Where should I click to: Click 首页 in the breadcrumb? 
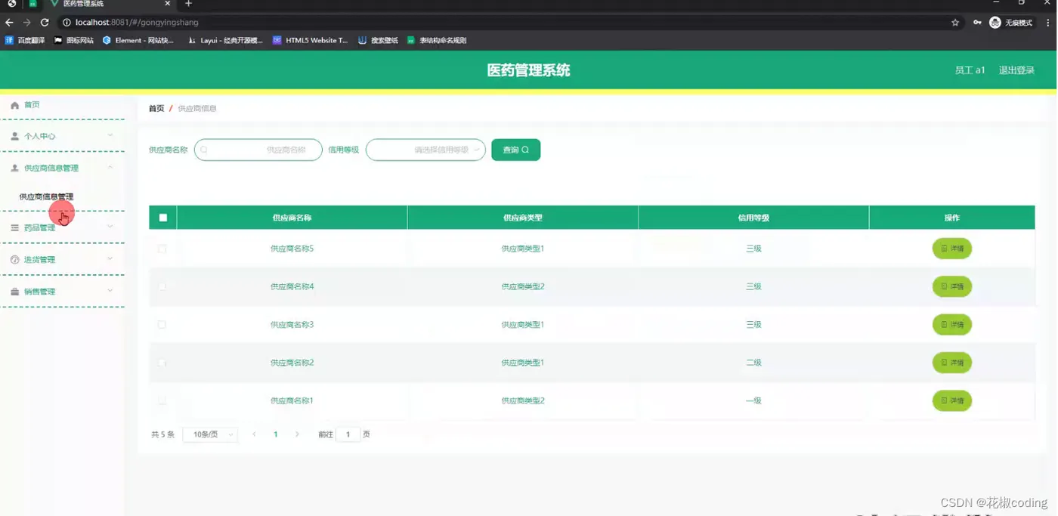(156, 108)
